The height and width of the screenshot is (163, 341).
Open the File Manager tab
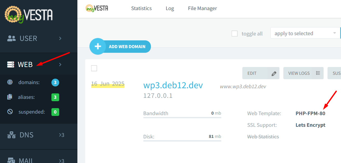pos(202,8)
